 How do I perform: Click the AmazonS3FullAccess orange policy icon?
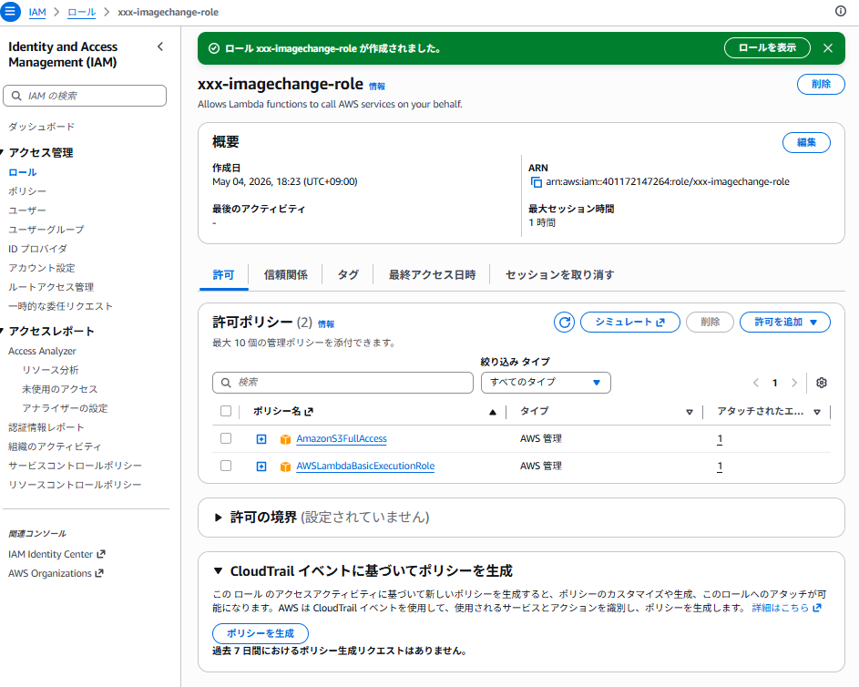(x=285, y=439)
